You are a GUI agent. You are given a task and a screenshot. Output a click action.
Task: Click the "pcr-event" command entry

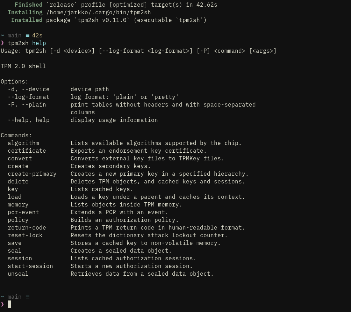[x=23, y=212]
